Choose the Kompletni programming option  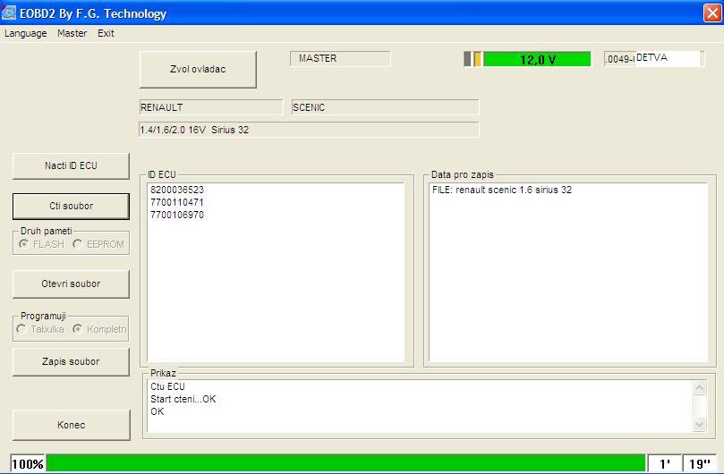[78, 329]
